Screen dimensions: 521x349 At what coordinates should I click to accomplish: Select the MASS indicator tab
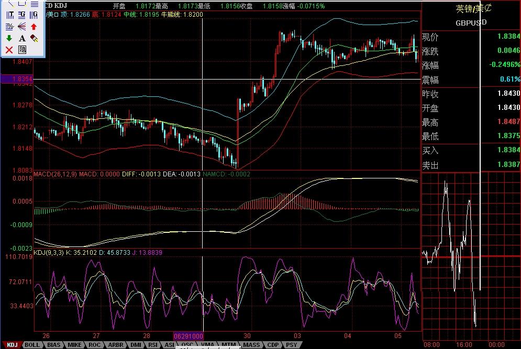(x=251, y=345)
